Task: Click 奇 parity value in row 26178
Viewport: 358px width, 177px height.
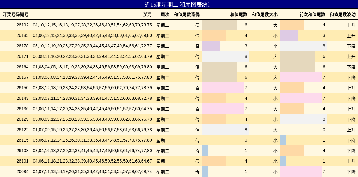Action: click(198, 46)
